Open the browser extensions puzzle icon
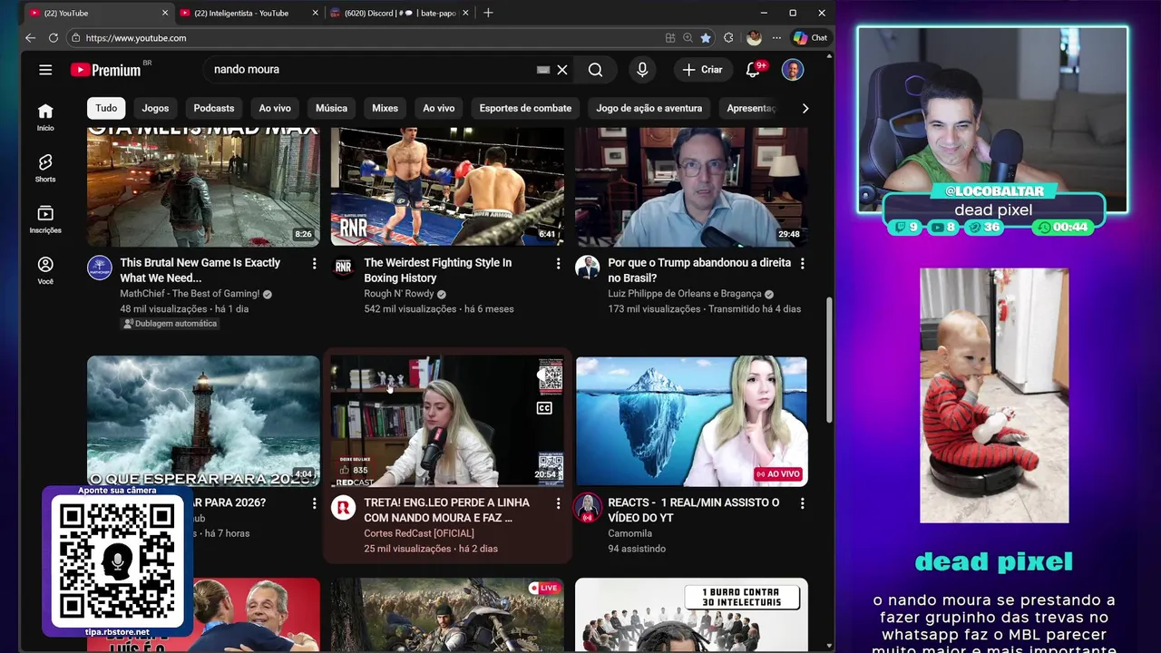This screenshot has height=653, width=1161. 728,38
